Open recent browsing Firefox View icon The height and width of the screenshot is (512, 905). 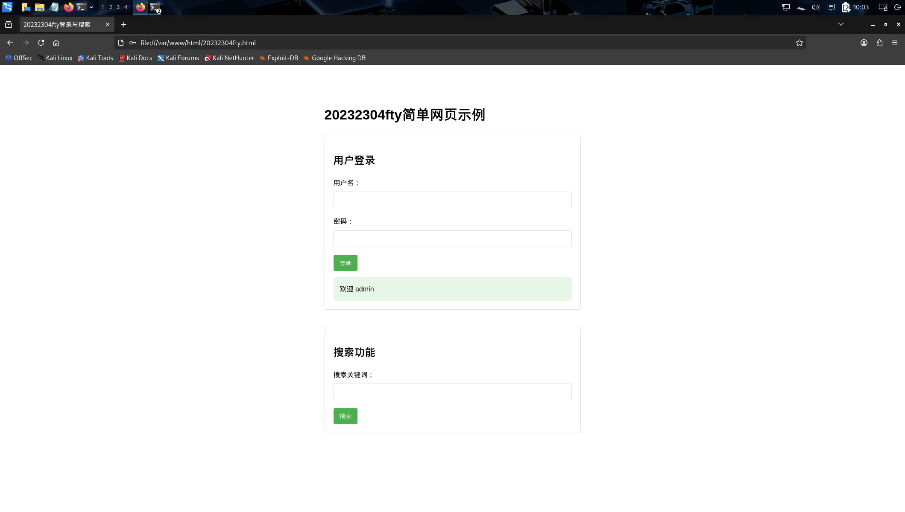pyautogui.click(x=9, y=25)
